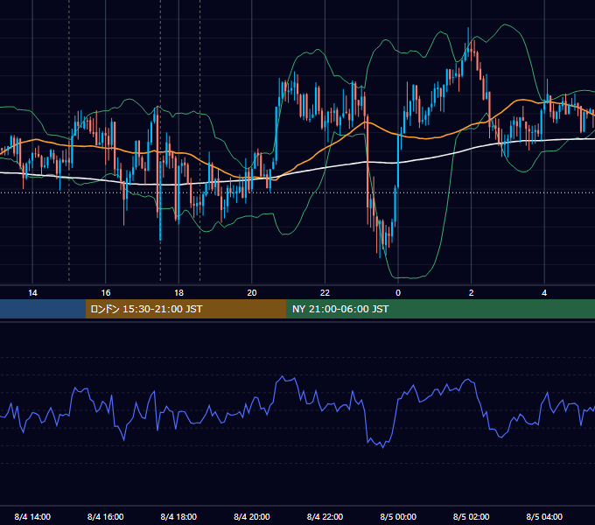Select the 0 hour axis label
Viewport: 595px width, 525px height.
[398, 293]
